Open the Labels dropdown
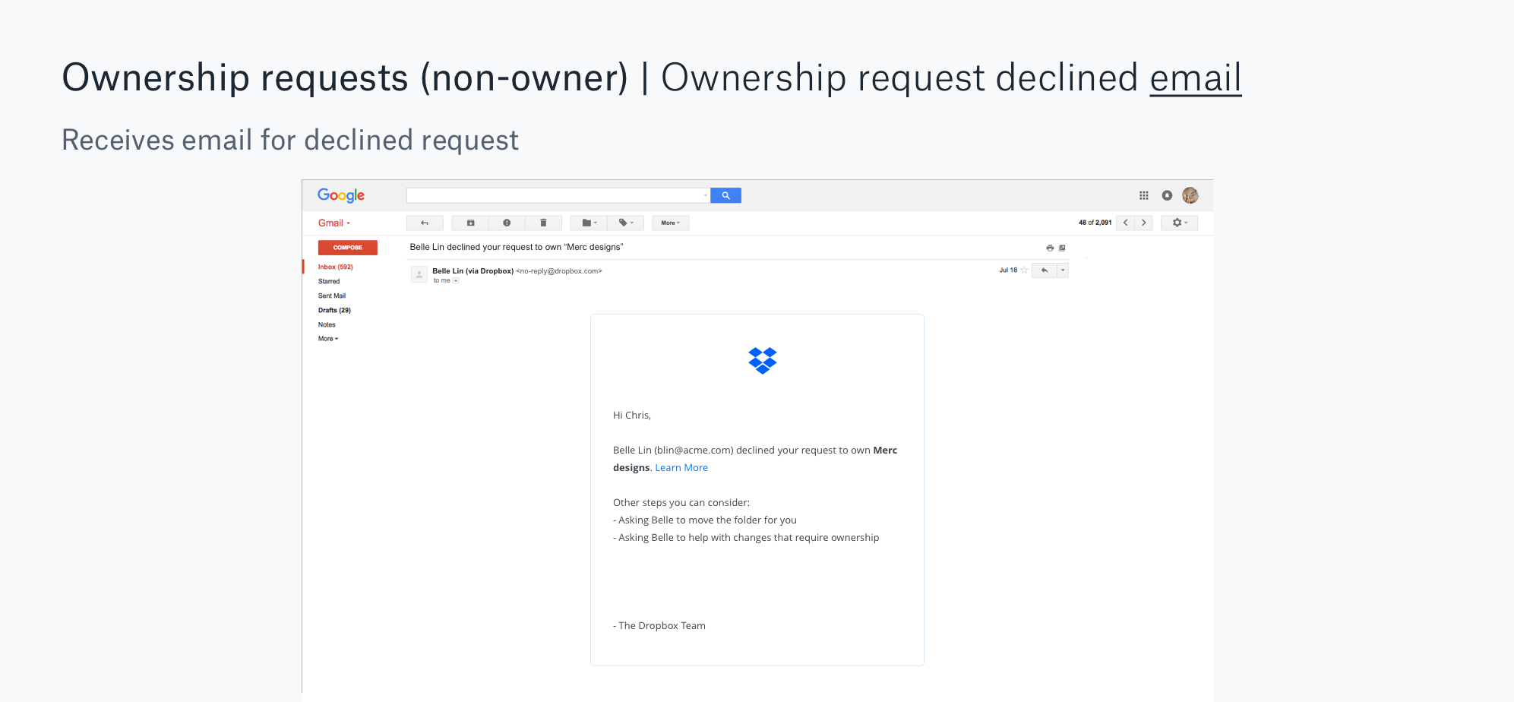 click(624, 223)
